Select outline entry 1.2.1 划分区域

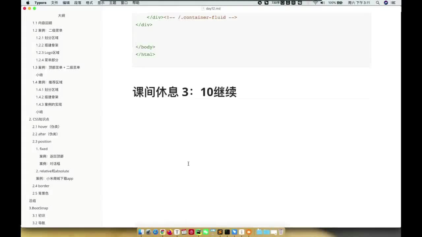point(47,38)
